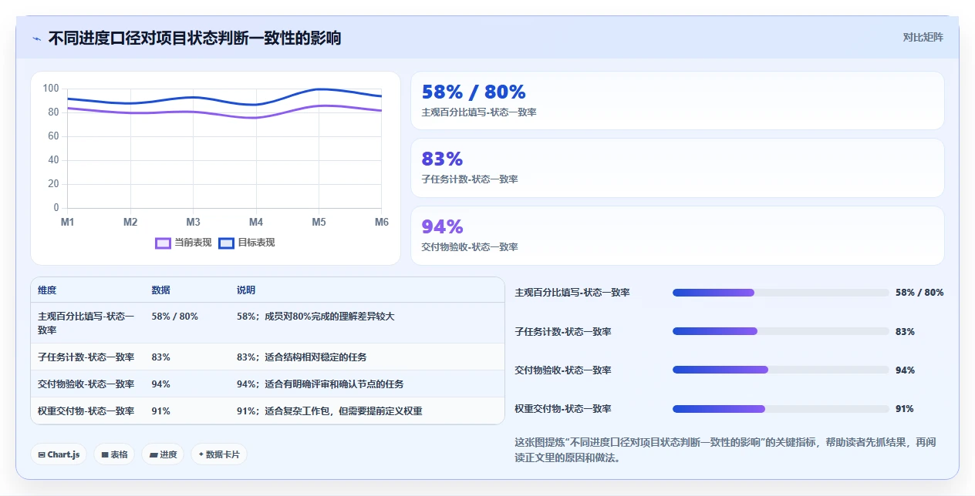Image resolution: width=975 pixels, height=496 pixels.
Task: Click the 维度 column header
Action: point(47,290)
